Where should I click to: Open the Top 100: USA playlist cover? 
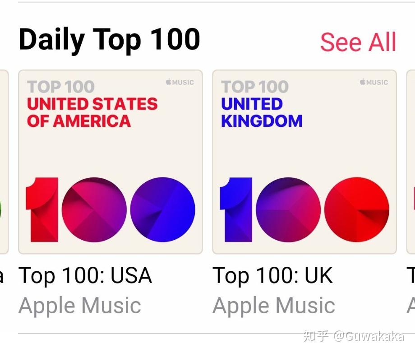click(110, 162)
